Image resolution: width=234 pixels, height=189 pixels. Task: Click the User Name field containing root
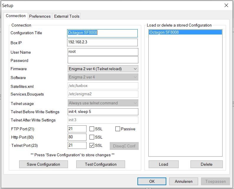click(103, 52)
